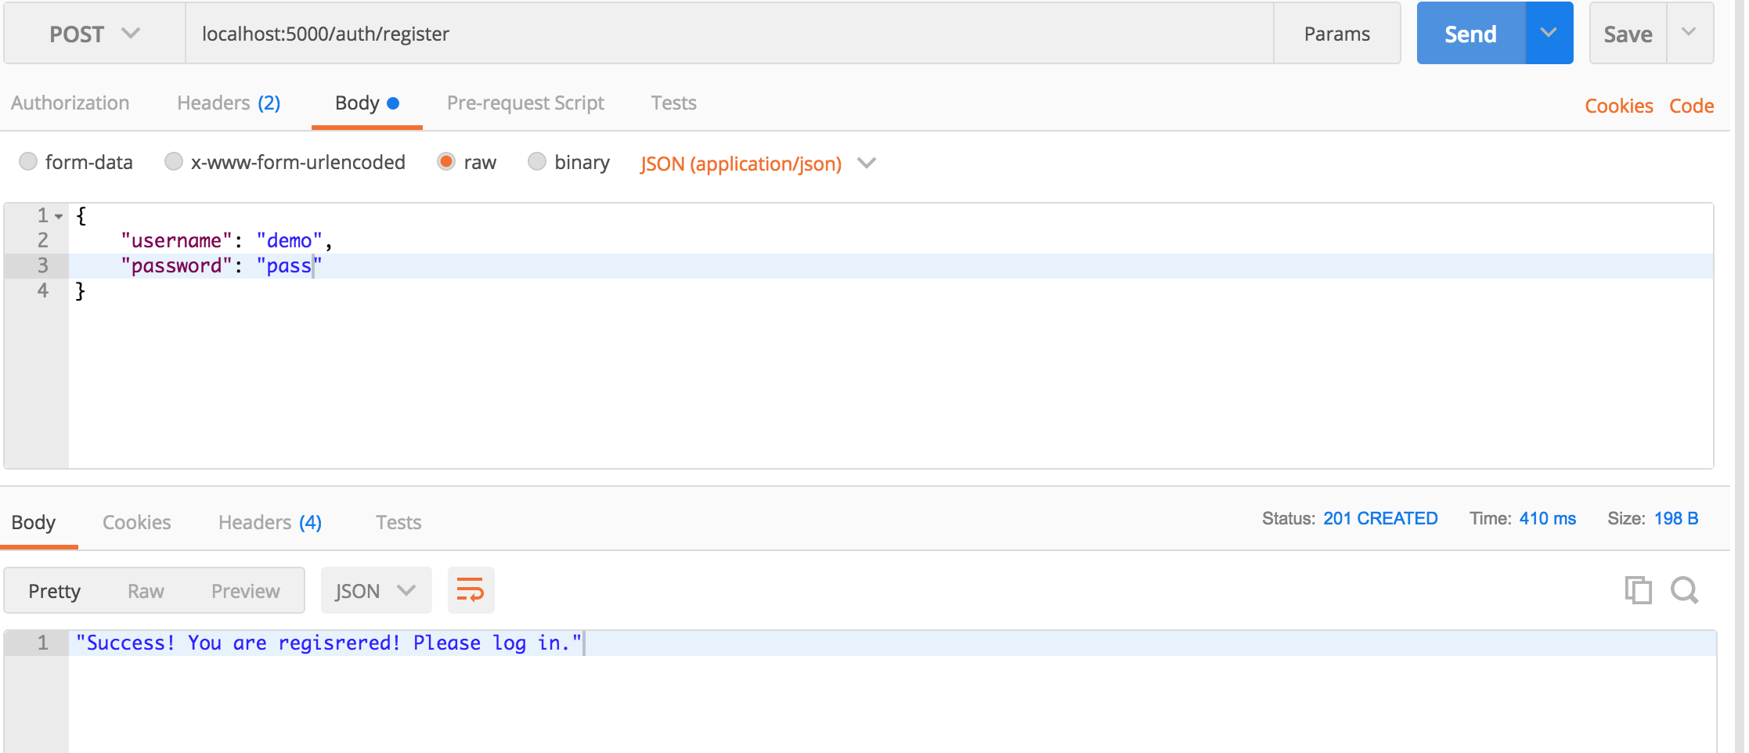Open the Code link at top right

[1692, 106]
